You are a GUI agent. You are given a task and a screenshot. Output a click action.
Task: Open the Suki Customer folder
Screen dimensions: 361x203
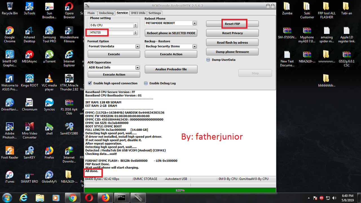[307, 10]
